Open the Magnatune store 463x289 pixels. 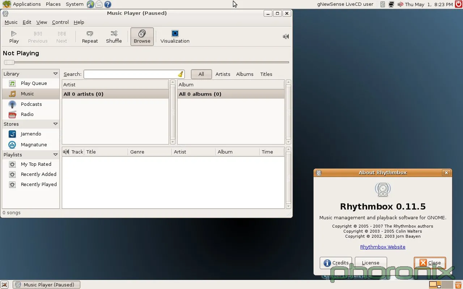tap(34, 145)
